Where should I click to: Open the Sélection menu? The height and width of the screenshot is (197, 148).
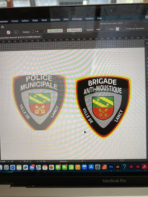55,20
